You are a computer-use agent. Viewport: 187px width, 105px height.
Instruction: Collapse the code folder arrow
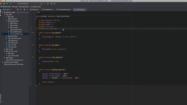pyautogui.click(x=5, y=14)
